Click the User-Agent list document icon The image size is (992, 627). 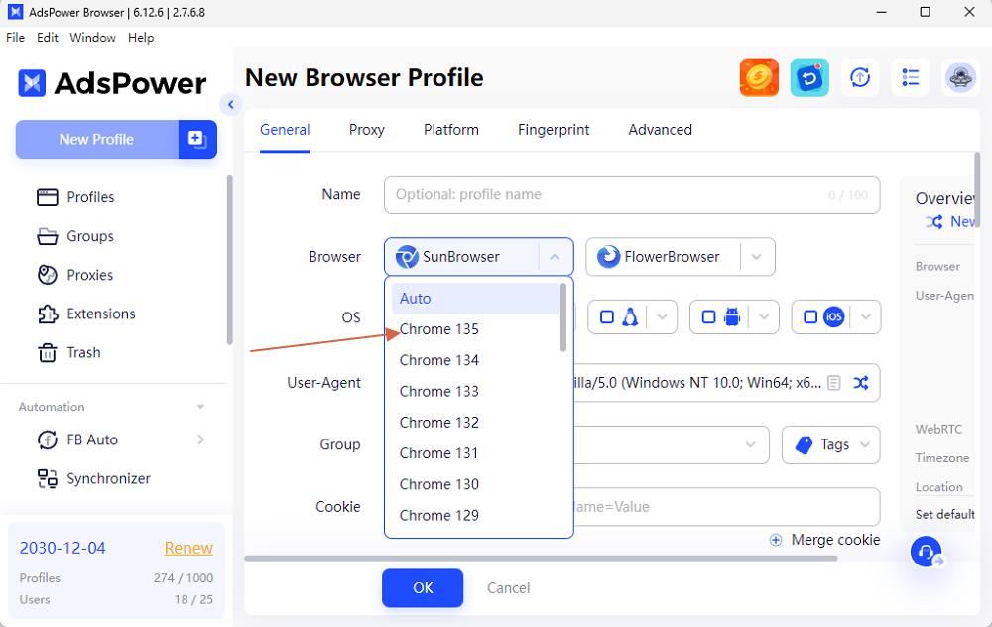click(834, 383)
